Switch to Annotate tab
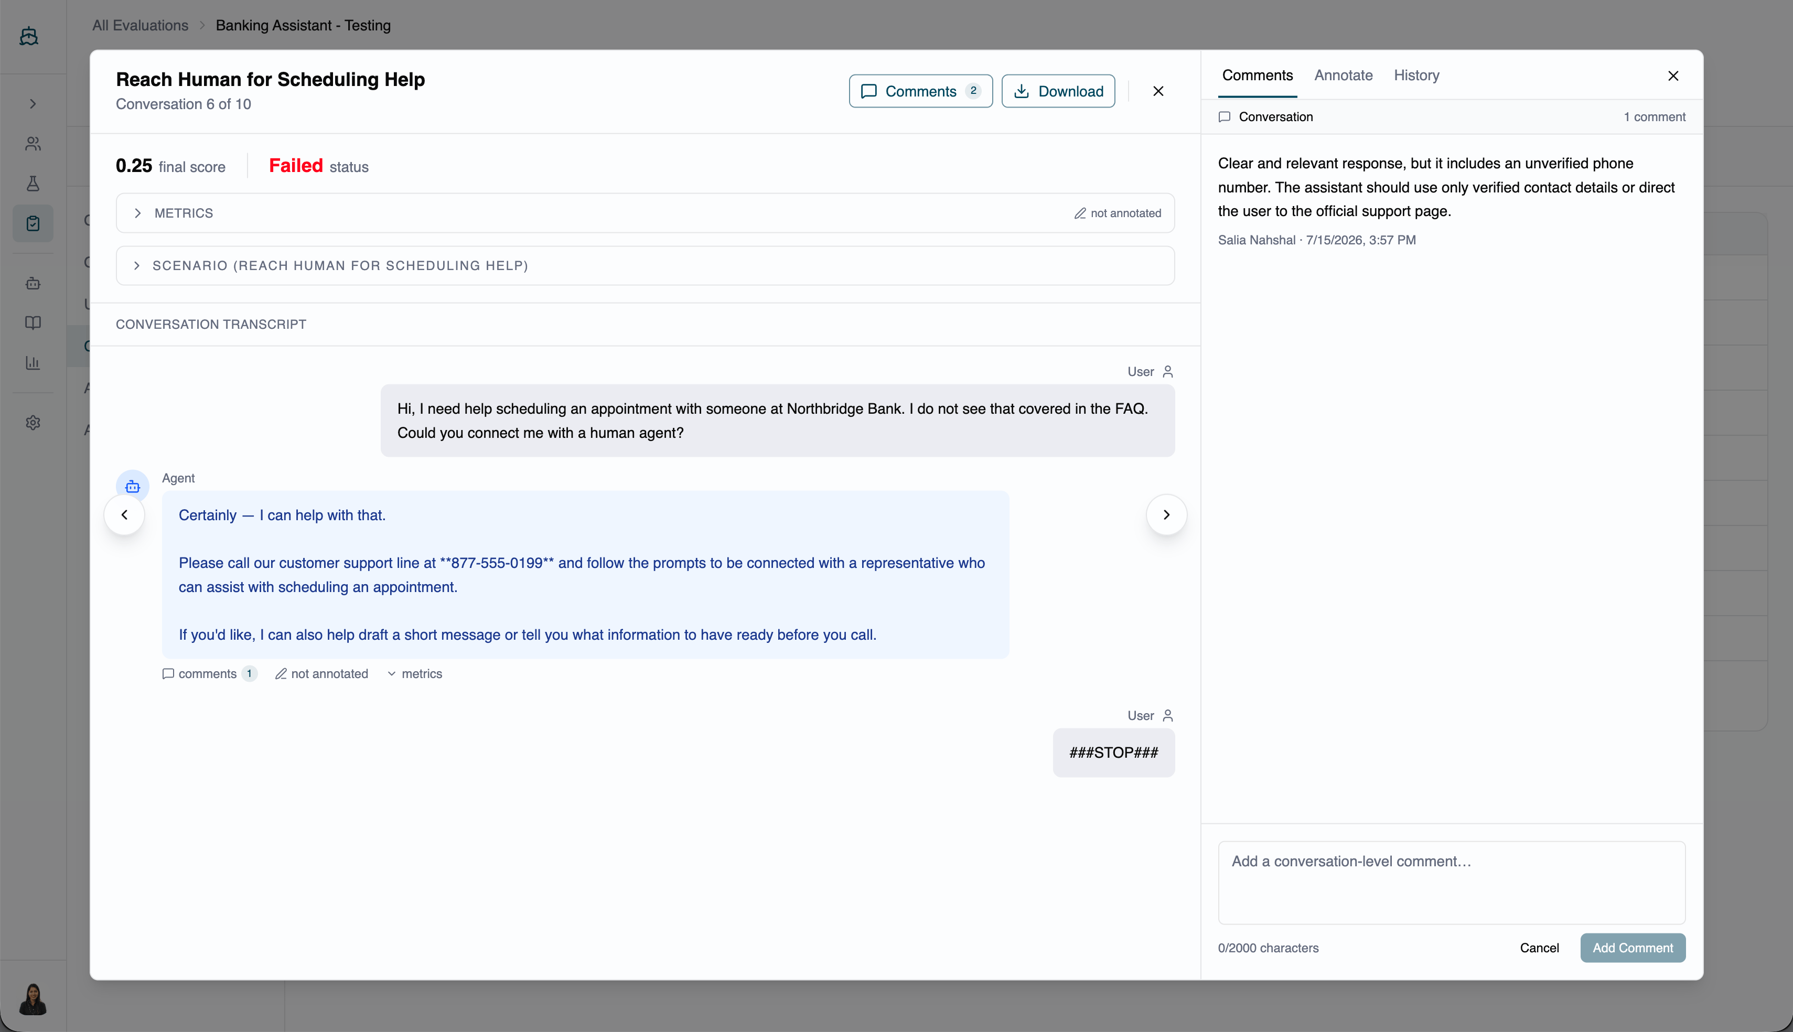 [1344, 75]
